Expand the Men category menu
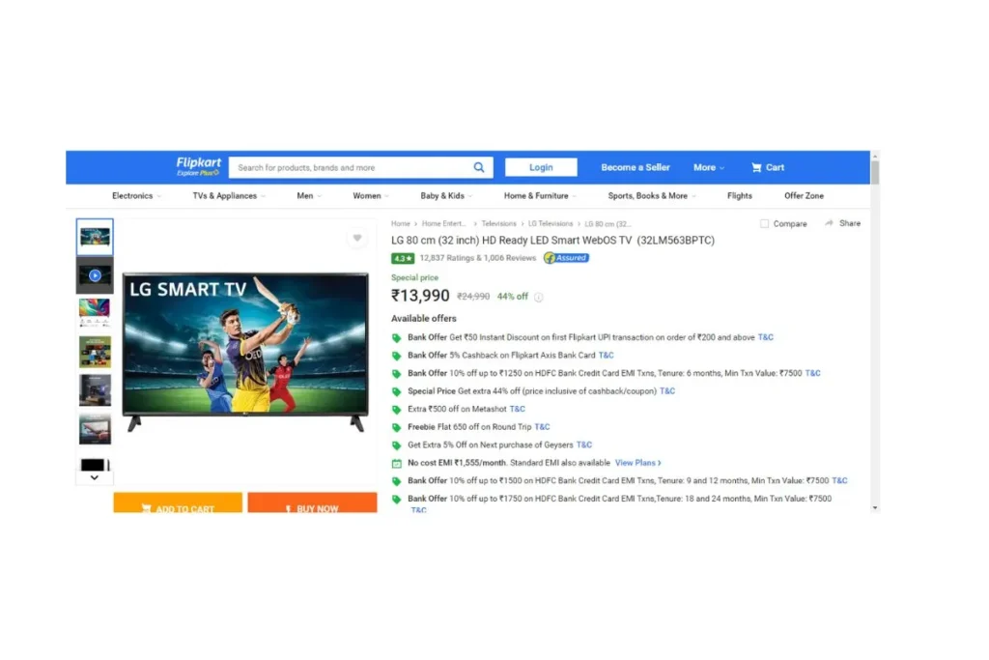989x660 pixels. point(309,195)
